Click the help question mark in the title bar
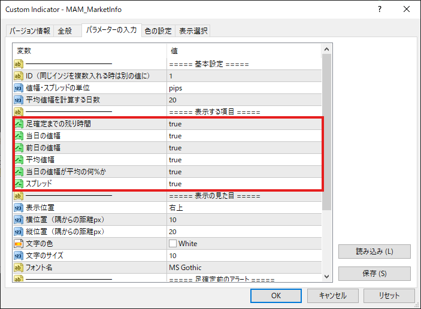This screenshot has height=309, width=421. (380, 9)
